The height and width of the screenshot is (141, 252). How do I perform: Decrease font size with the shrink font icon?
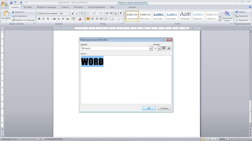click(x=77, y=14)
